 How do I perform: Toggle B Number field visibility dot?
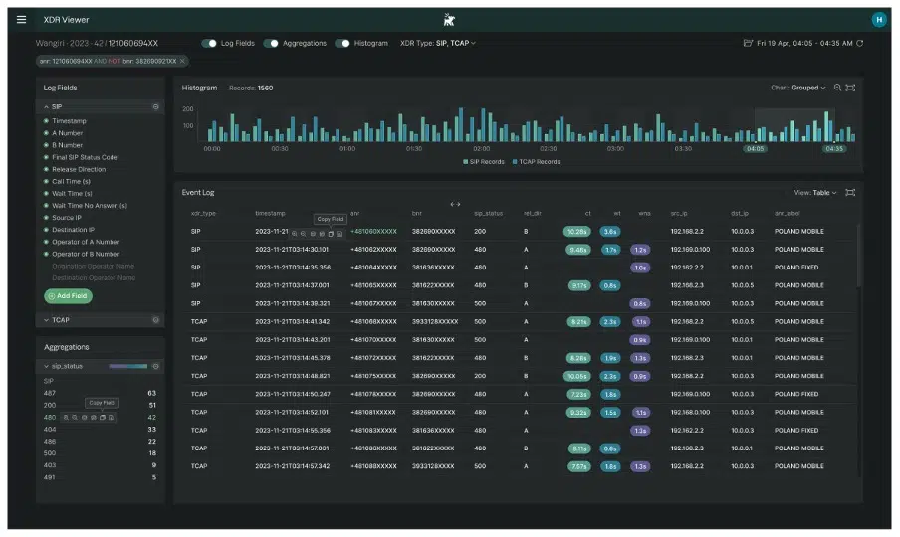tap(46, 145)
